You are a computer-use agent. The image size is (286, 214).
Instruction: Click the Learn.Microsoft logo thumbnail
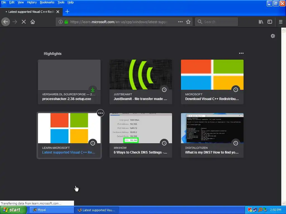[x=69, y=128]
